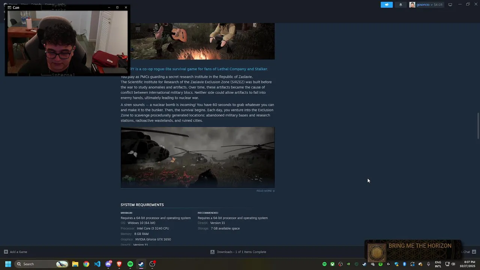480x270 pixels.
Task: Open Spotify from taskbar
Action: [x=130, y=264]
